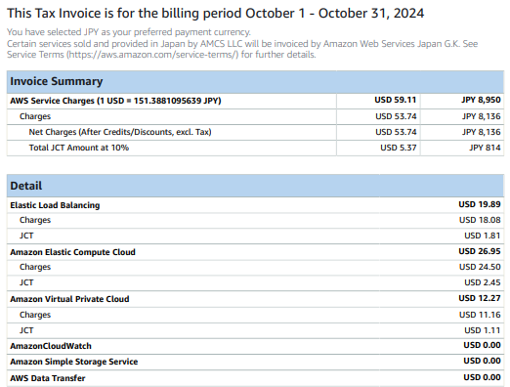
Task: Select the Detail section header
Action: (x=255, y=186)
